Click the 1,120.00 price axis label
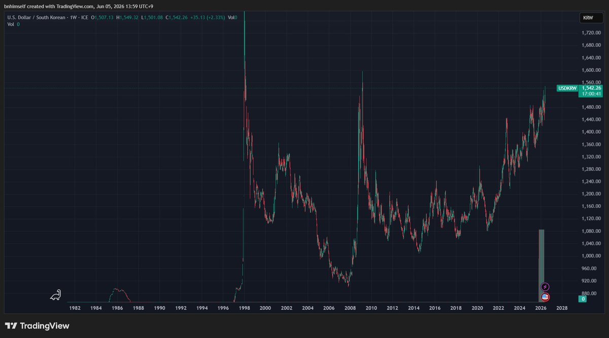 click(x=591, y=219)
